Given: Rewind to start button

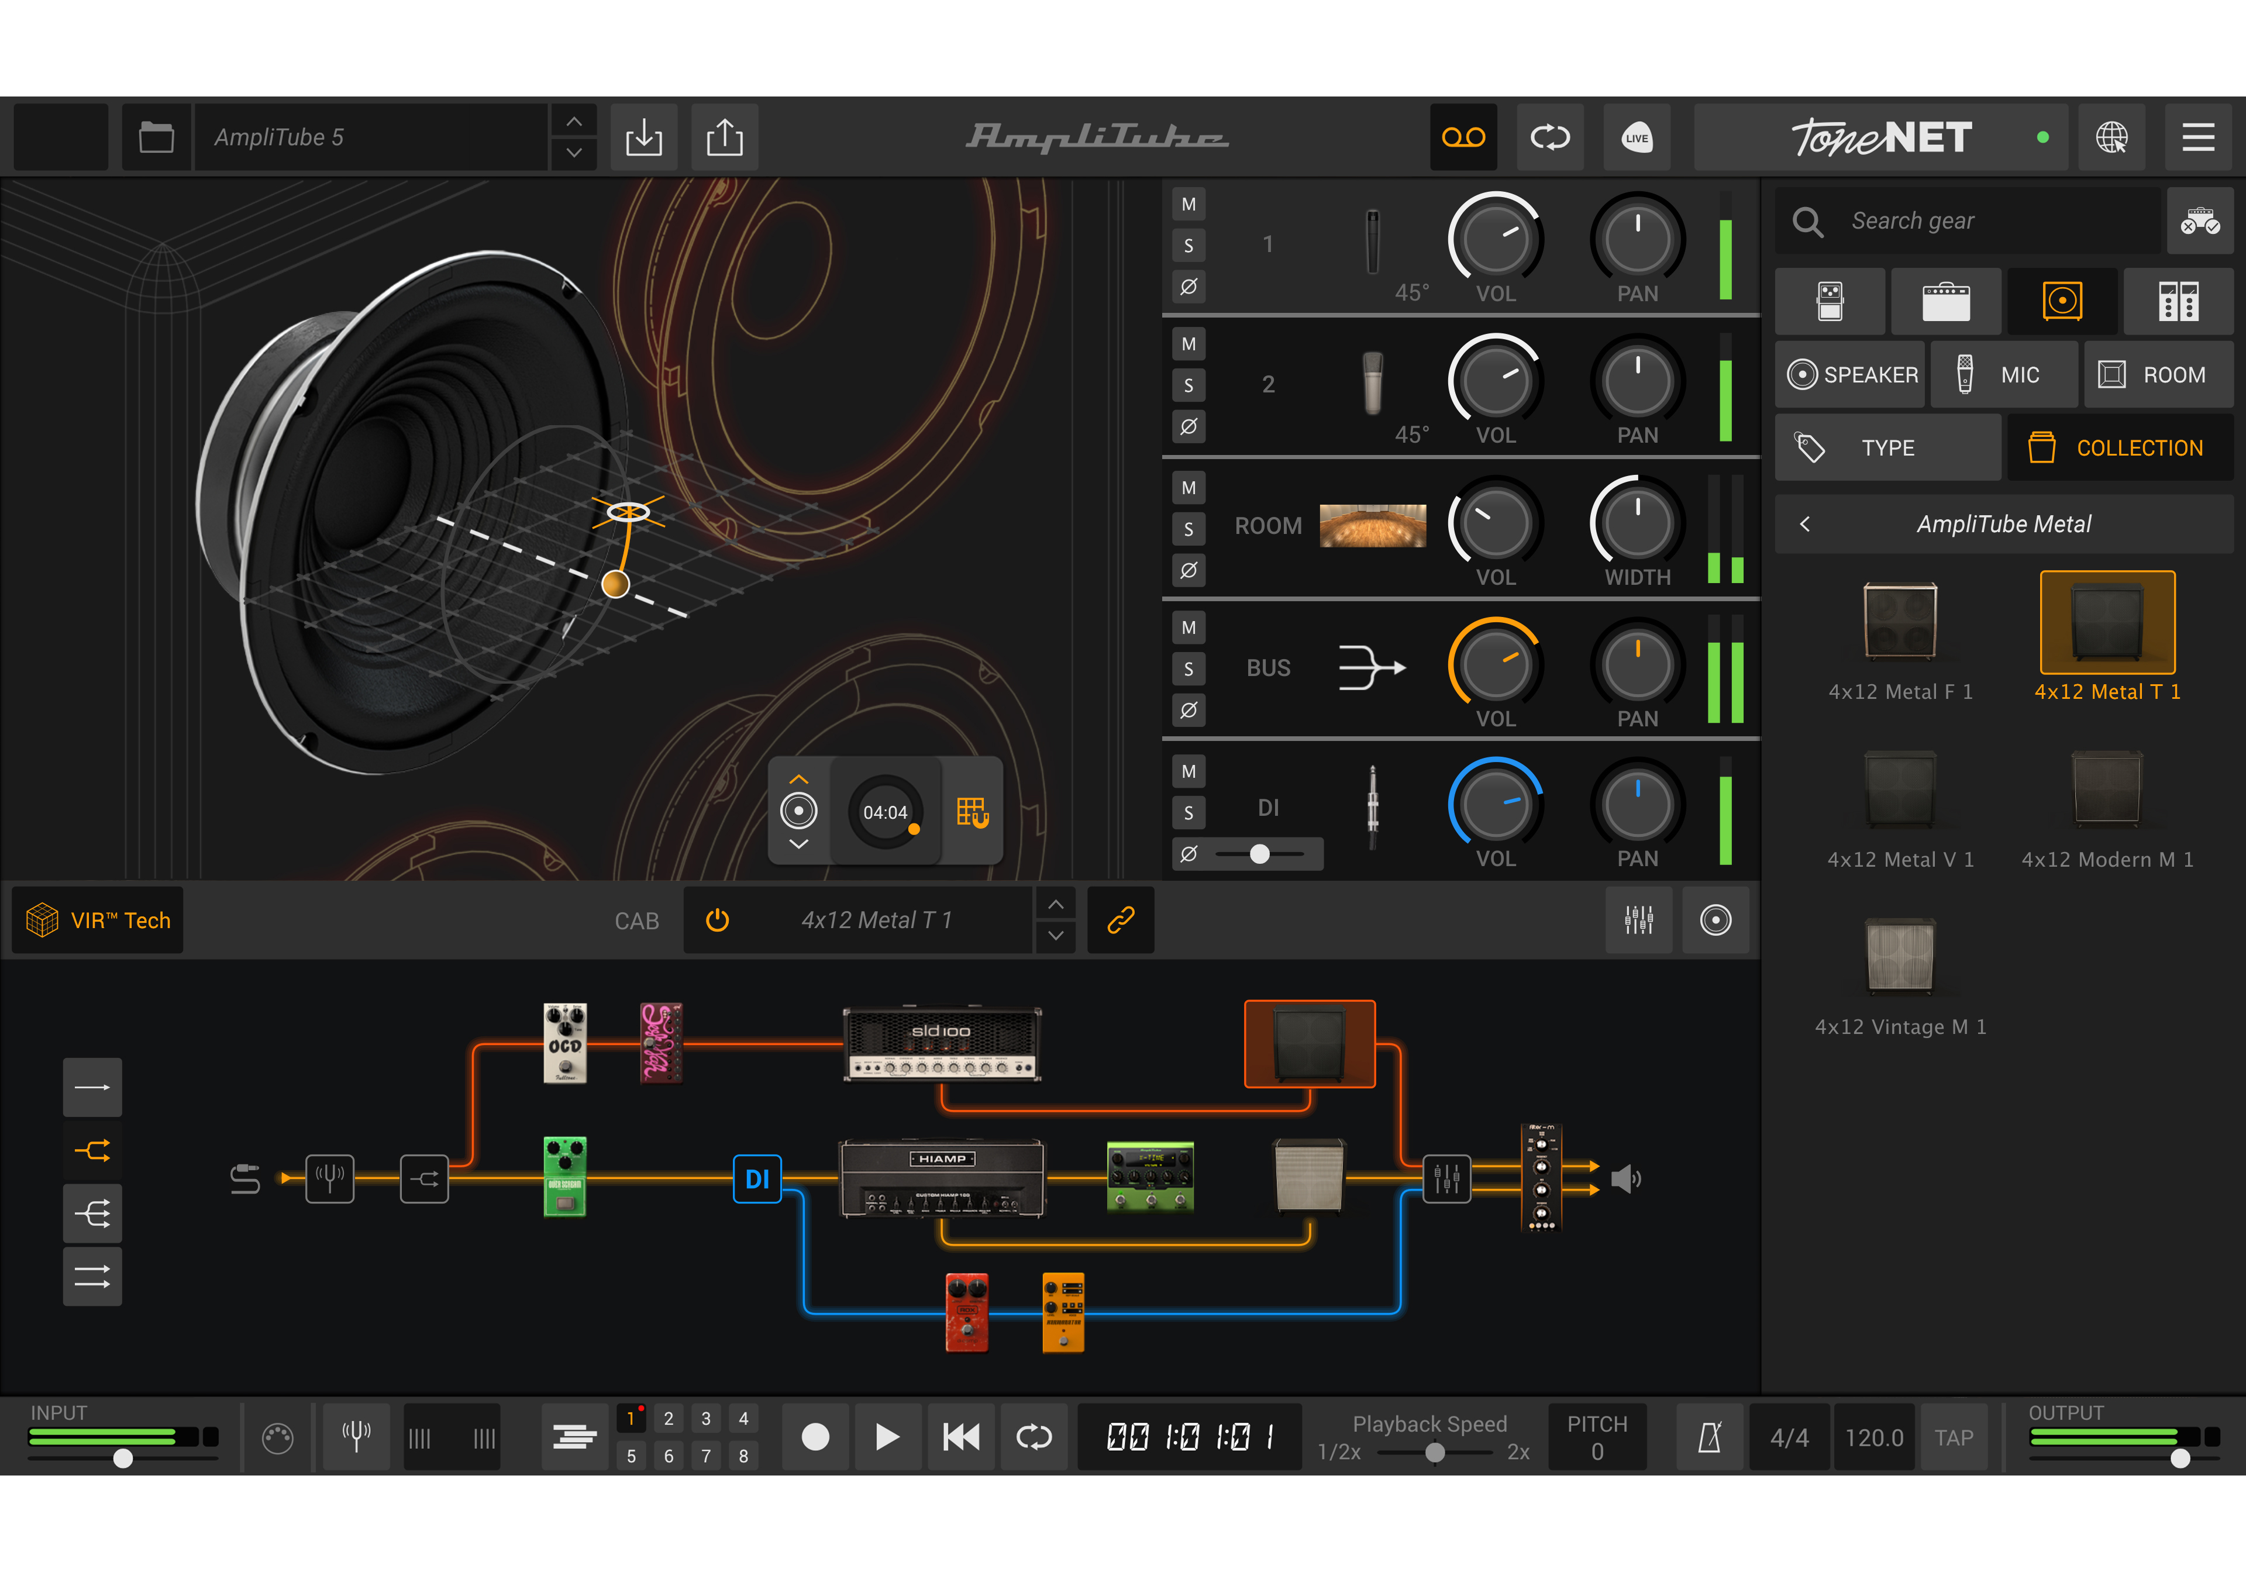Looking at the screenshot, I should click(960, 1437).
